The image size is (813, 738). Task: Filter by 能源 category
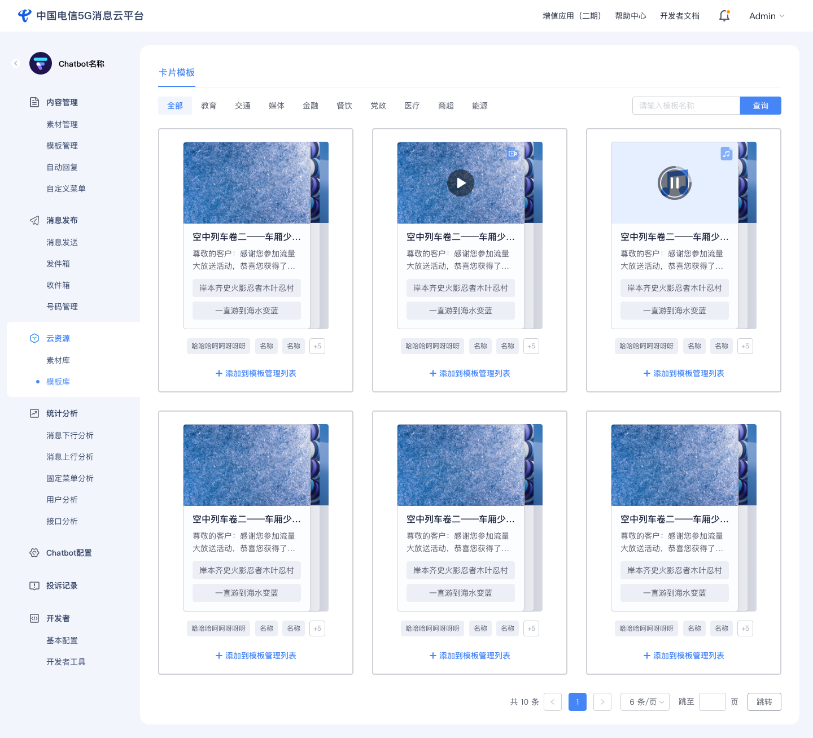tap(480, 106)
